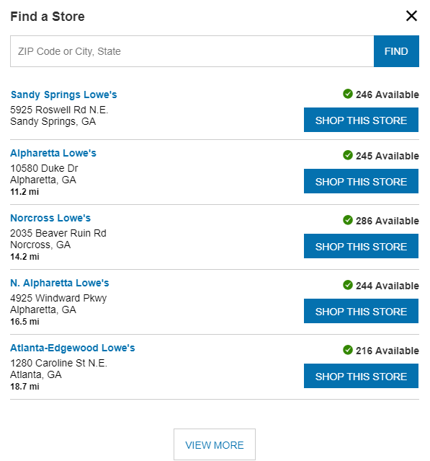This screenshot has height=461, width=430.
Task: Click green checkmark beside 246 Available
Action: pos(348,94)
